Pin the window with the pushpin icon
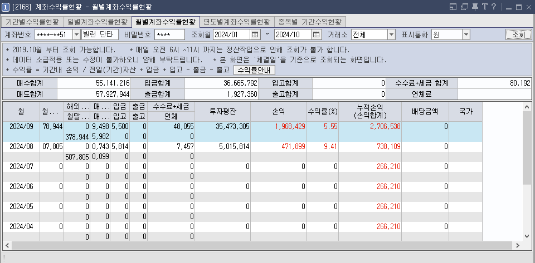 click(475, 7)
